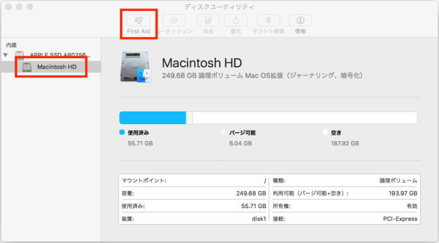The width and height of the screenshot is (439, 243).
Task: Click the 容量 value 249.68 GB
Action: click(251, 193)
